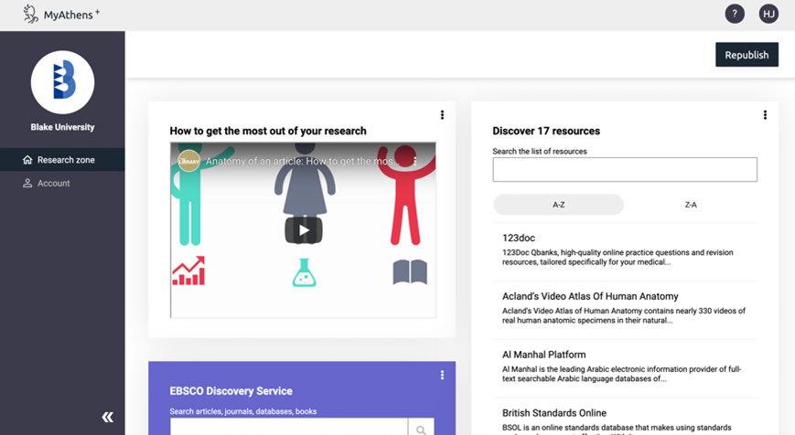Click the Al Manhal leading Arabic description

click(x=621, y=374)
